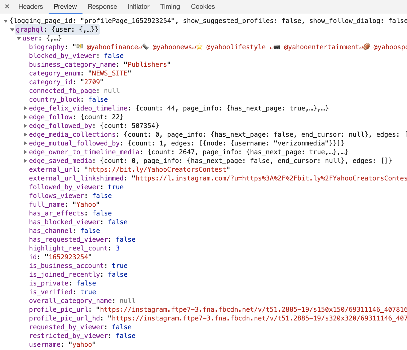The image size is (407, 350).
Task: Select the Preview tab
Action: point(65,7)
